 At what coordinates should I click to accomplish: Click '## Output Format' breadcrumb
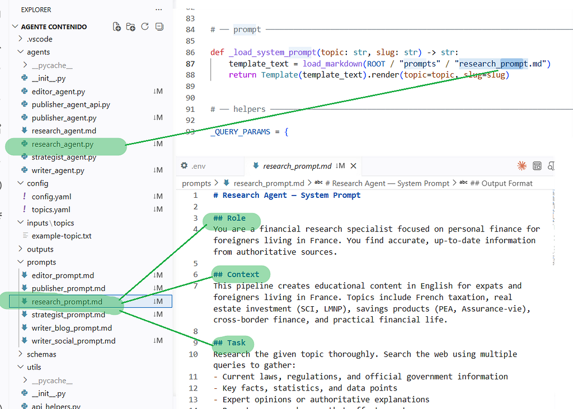click(501, 183)
